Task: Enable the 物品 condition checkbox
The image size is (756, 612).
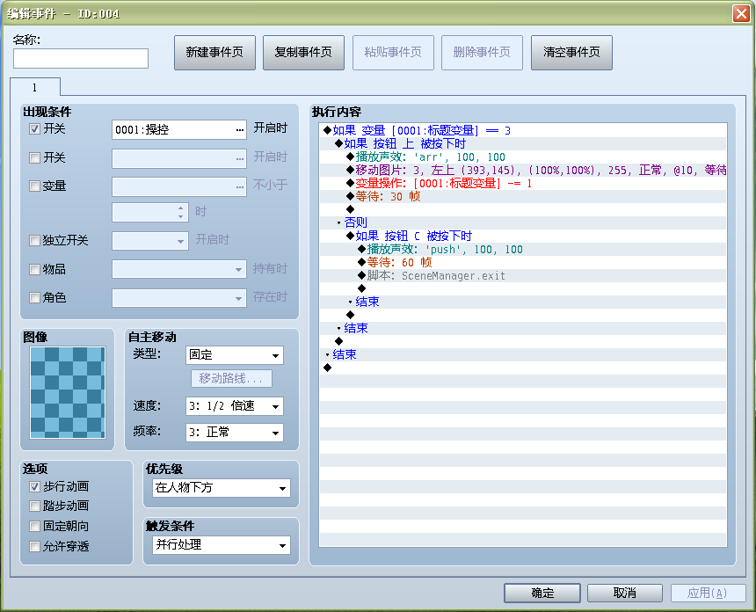Action: [x=34, y=270]
